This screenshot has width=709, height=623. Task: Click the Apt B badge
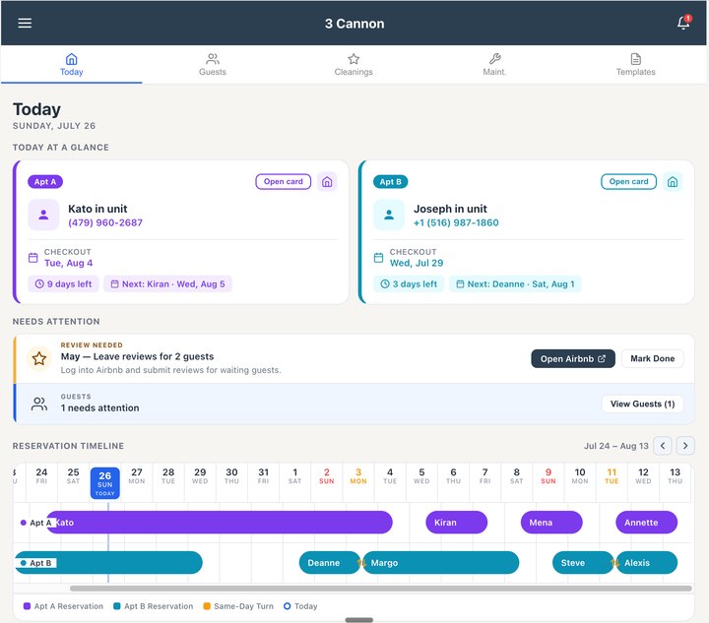[390, 182]
